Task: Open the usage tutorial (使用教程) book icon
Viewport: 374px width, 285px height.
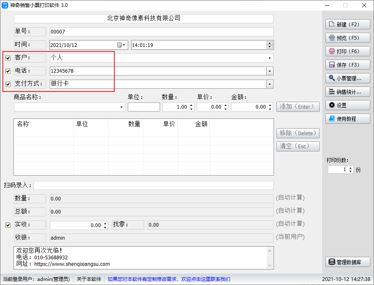Action: (x=332, y=119)
